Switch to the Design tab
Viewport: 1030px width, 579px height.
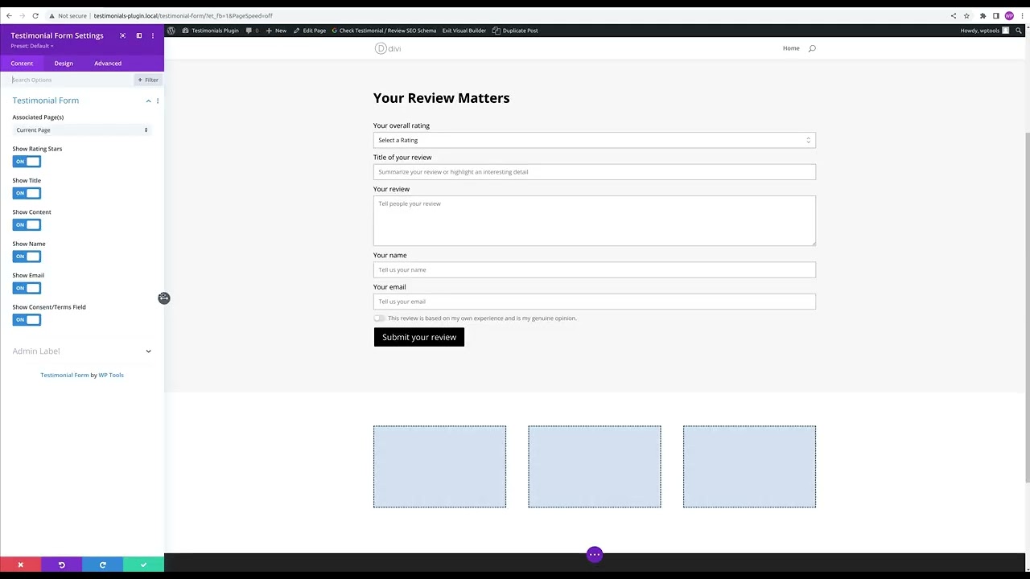tap(64, 64)
